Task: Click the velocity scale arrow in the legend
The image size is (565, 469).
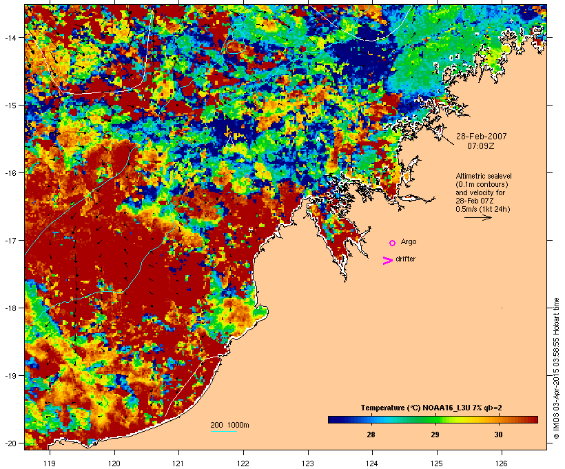Action: tap(477, 217)
